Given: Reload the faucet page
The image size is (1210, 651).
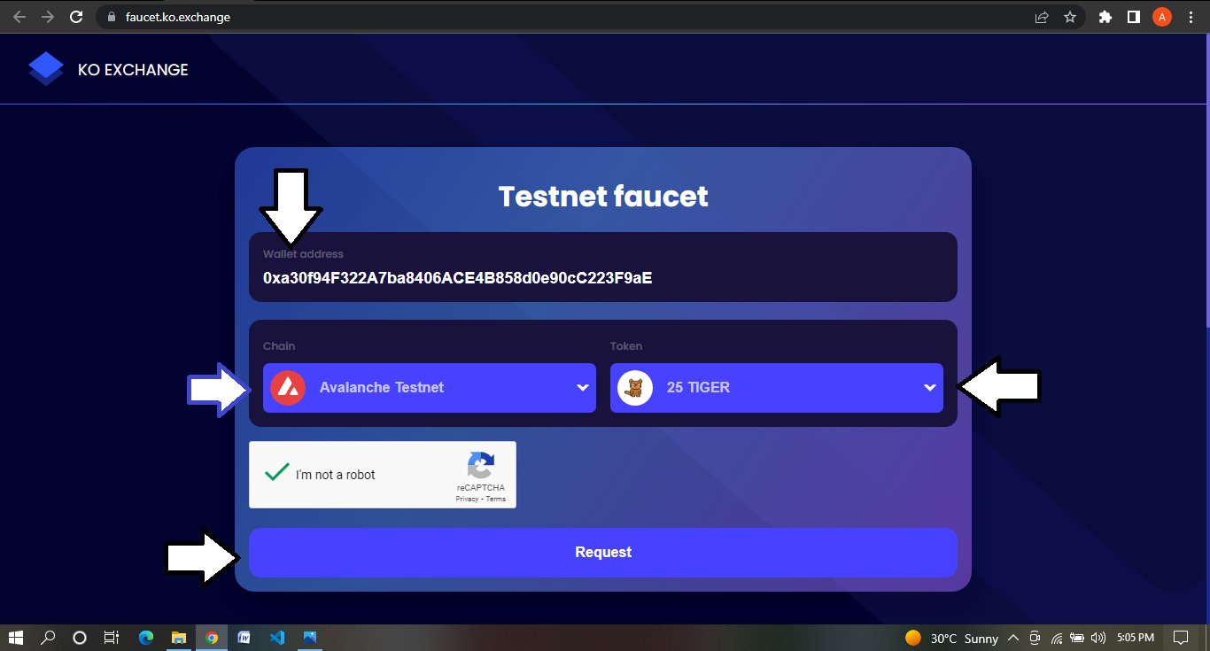Looking at the screenshot, I should [x=76, y=17].
